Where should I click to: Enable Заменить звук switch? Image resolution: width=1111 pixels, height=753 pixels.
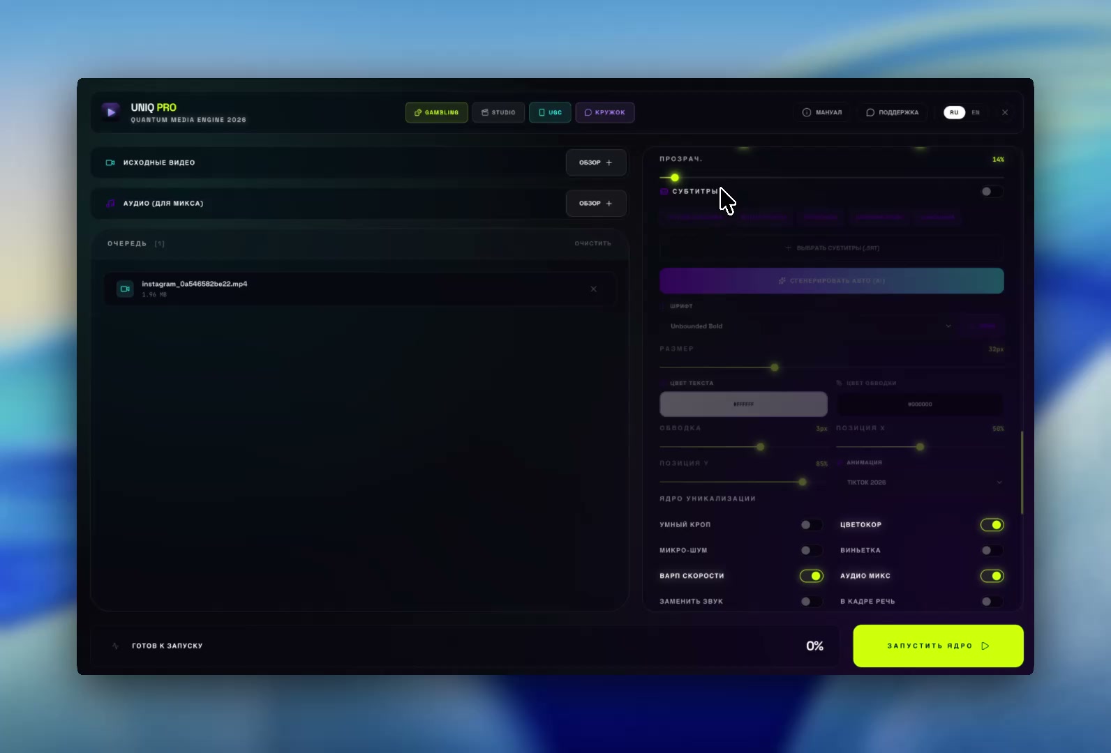pos(811,601)
